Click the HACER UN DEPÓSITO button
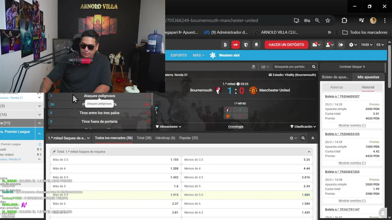The image size is (392, 220). [x=286, y=45]
